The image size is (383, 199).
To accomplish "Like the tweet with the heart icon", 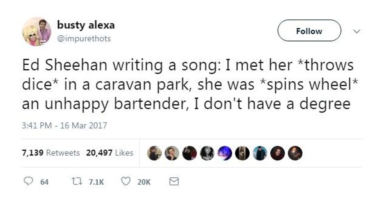I will [x=125, y=181].
